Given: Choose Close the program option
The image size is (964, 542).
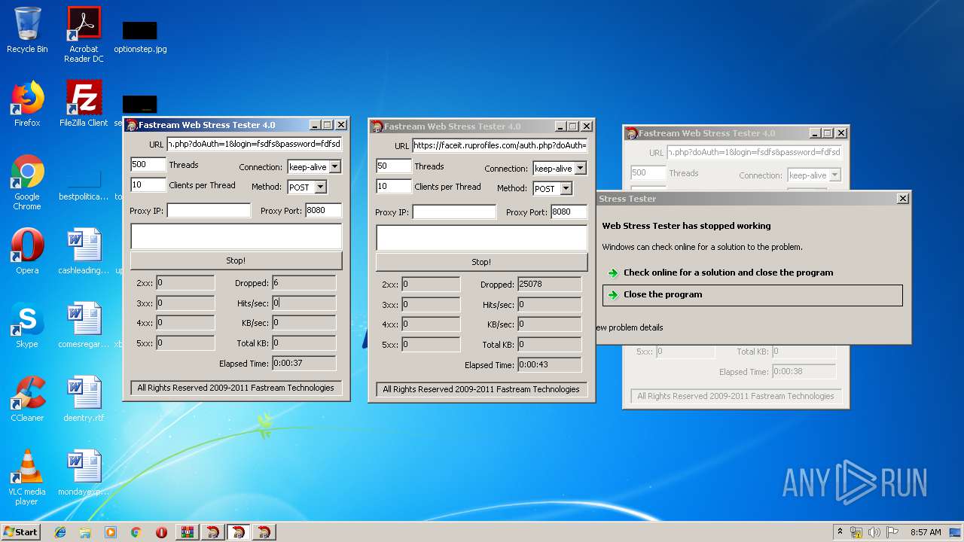Looking at the screenshot, I should tap(752, 295).
